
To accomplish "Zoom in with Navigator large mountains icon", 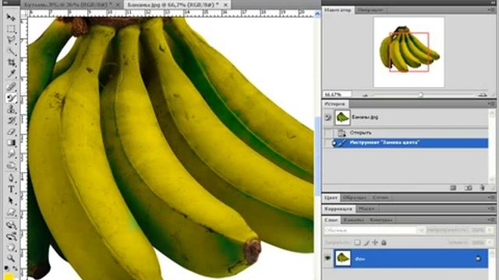I will 483,94.
